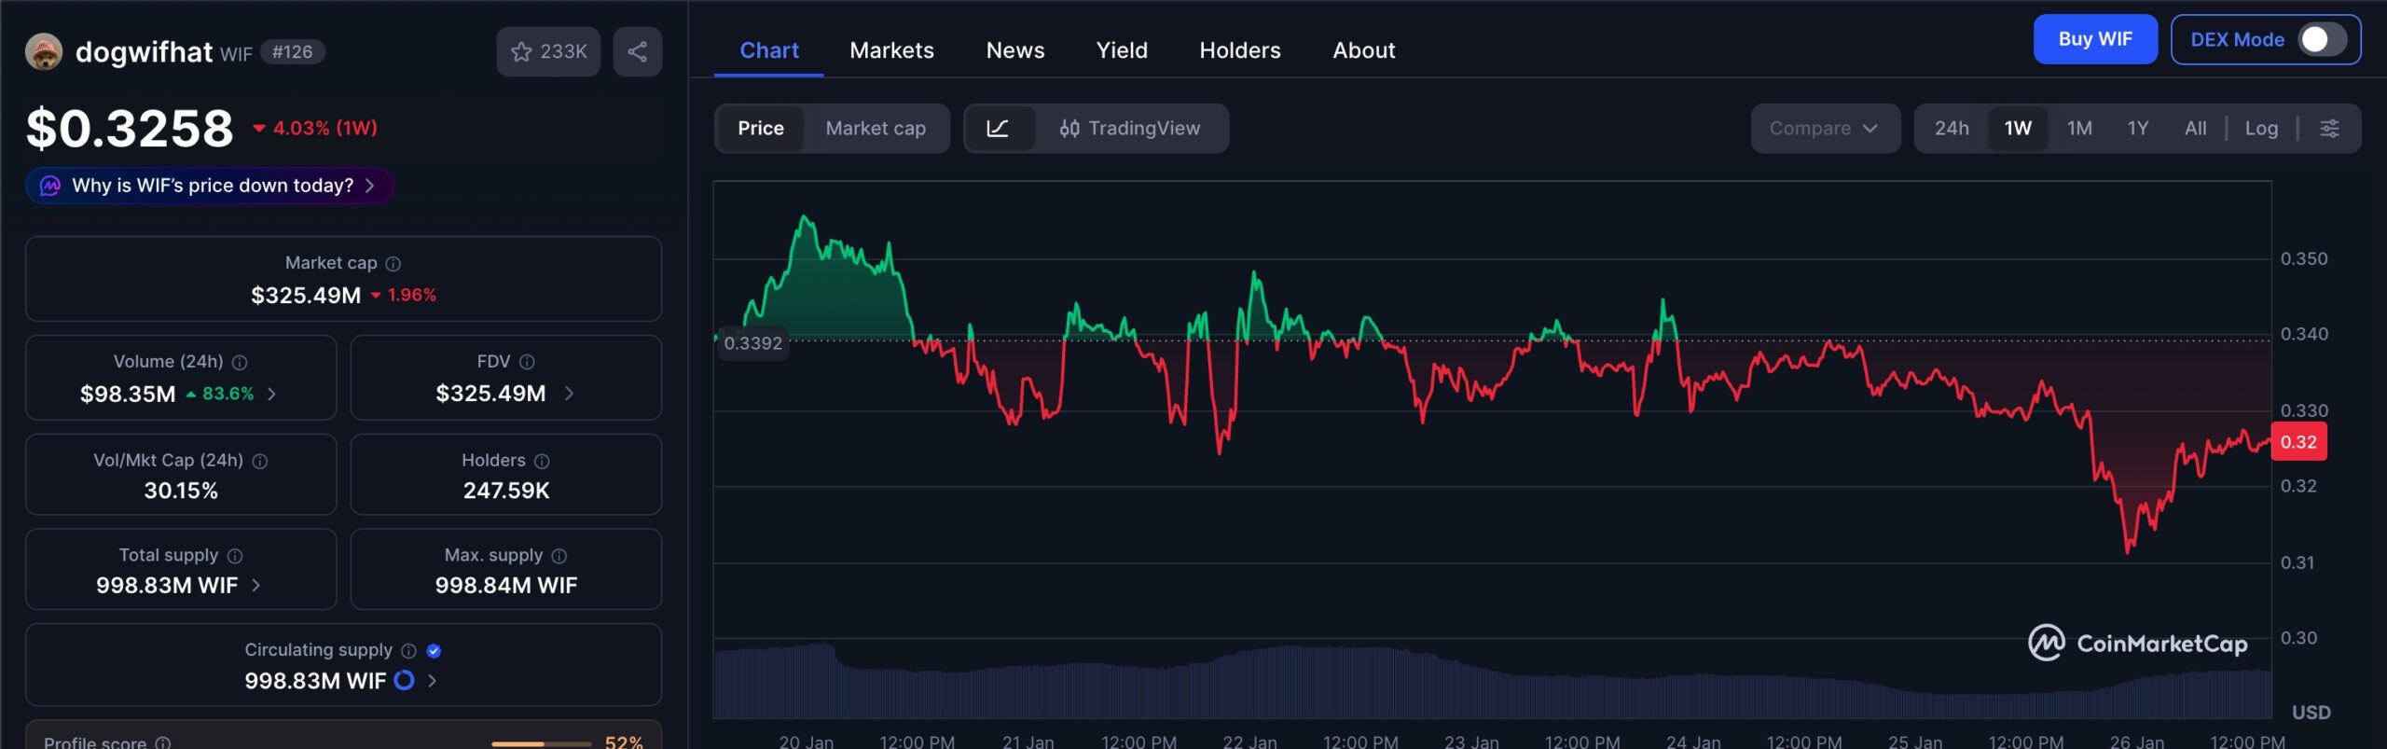
Task: Open the AI price explanation icon
Action: [x=50, y=186]
